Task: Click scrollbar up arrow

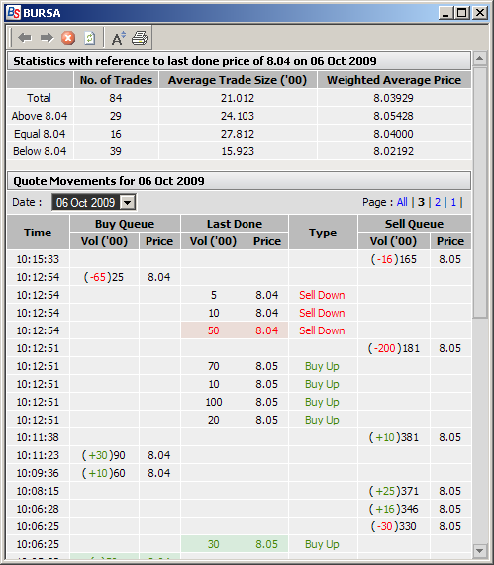Action: (x=479, y=58)
